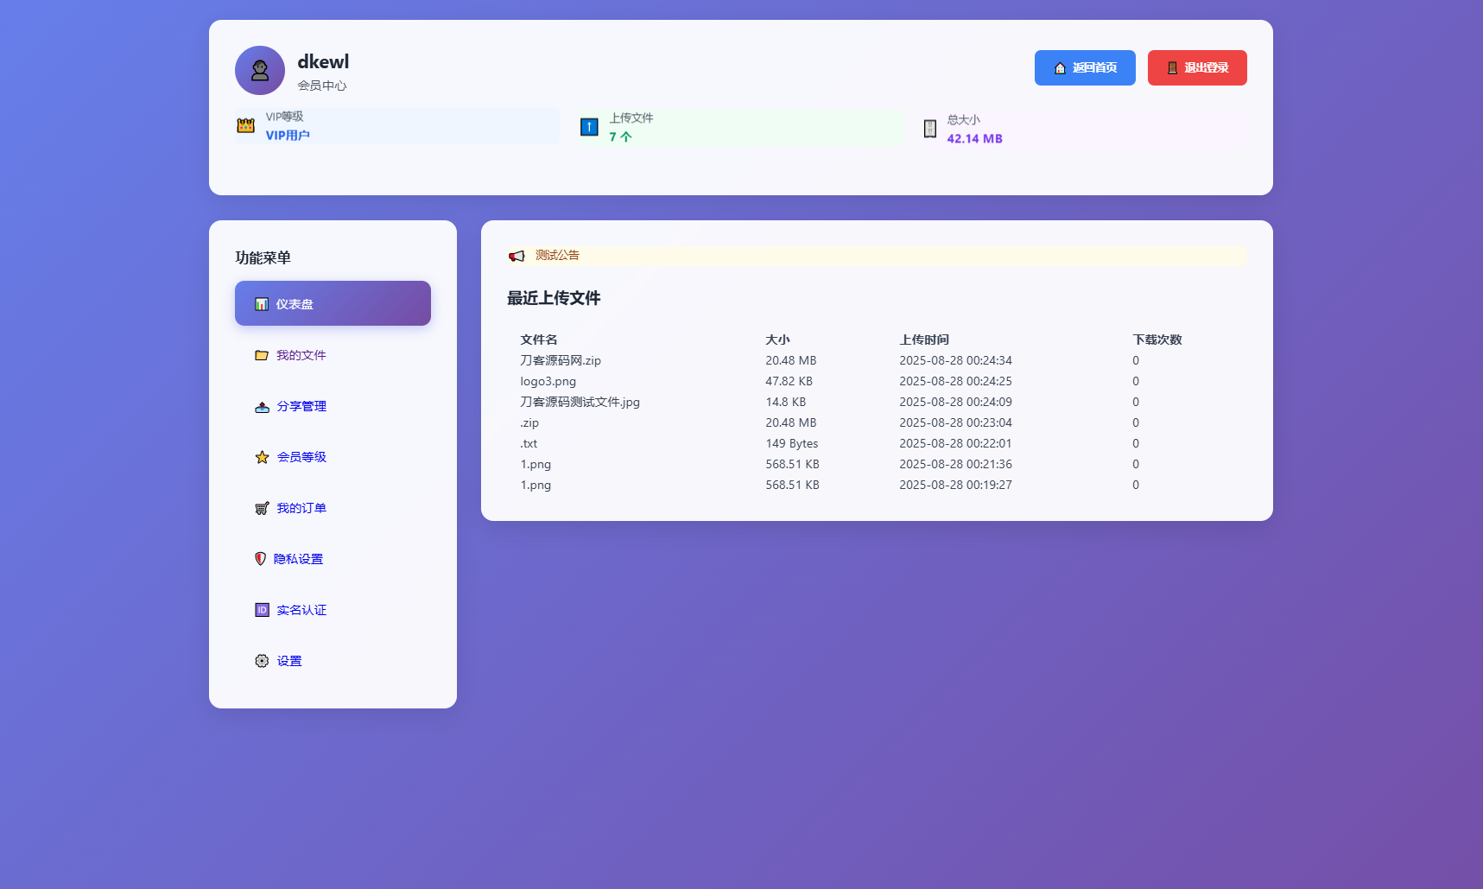Viewport: 1483px width, 889px height.
Task: Click the red 退出登录 button
Action: click(x=1196, y=67)
